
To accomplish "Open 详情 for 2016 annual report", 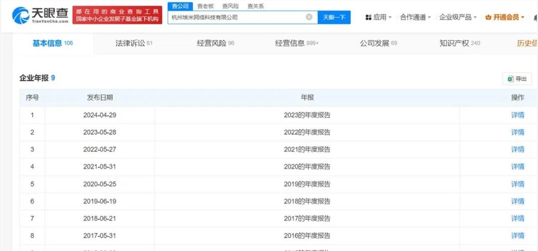I will pyautogui.click(x=518, y=235).
